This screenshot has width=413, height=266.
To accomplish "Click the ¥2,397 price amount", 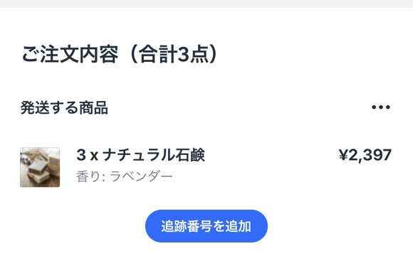I will pyautogui.click(x=365, y=155).
